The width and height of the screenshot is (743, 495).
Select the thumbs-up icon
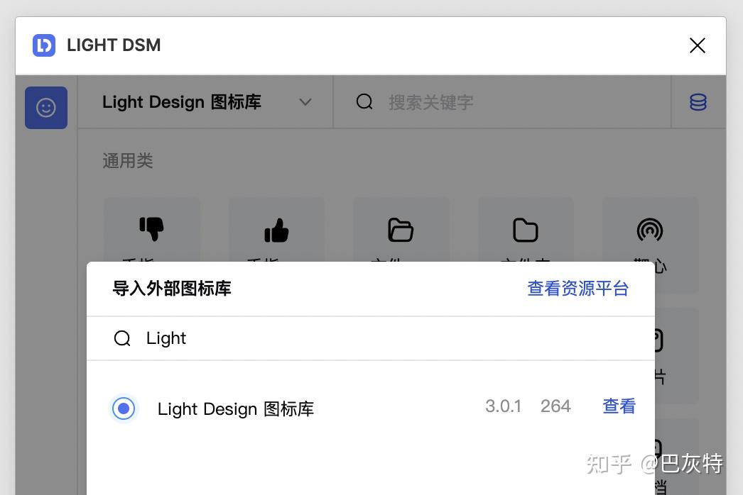[x=276, y=230]
